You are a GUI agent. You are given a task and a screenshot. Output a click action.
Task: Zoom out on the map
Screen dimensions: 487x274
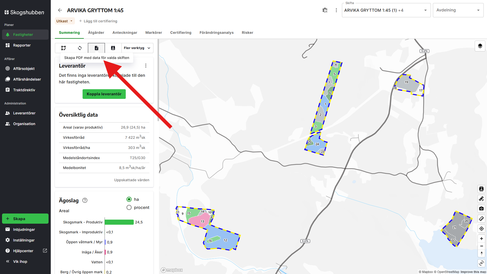coord(481,246)
